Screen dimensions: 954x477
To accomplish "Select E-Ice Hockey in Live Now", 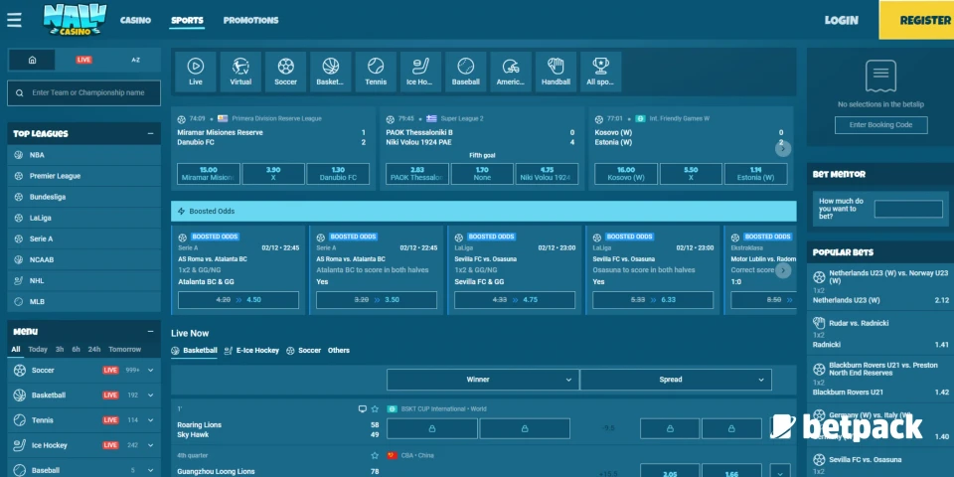I will [x=251, y=351].
